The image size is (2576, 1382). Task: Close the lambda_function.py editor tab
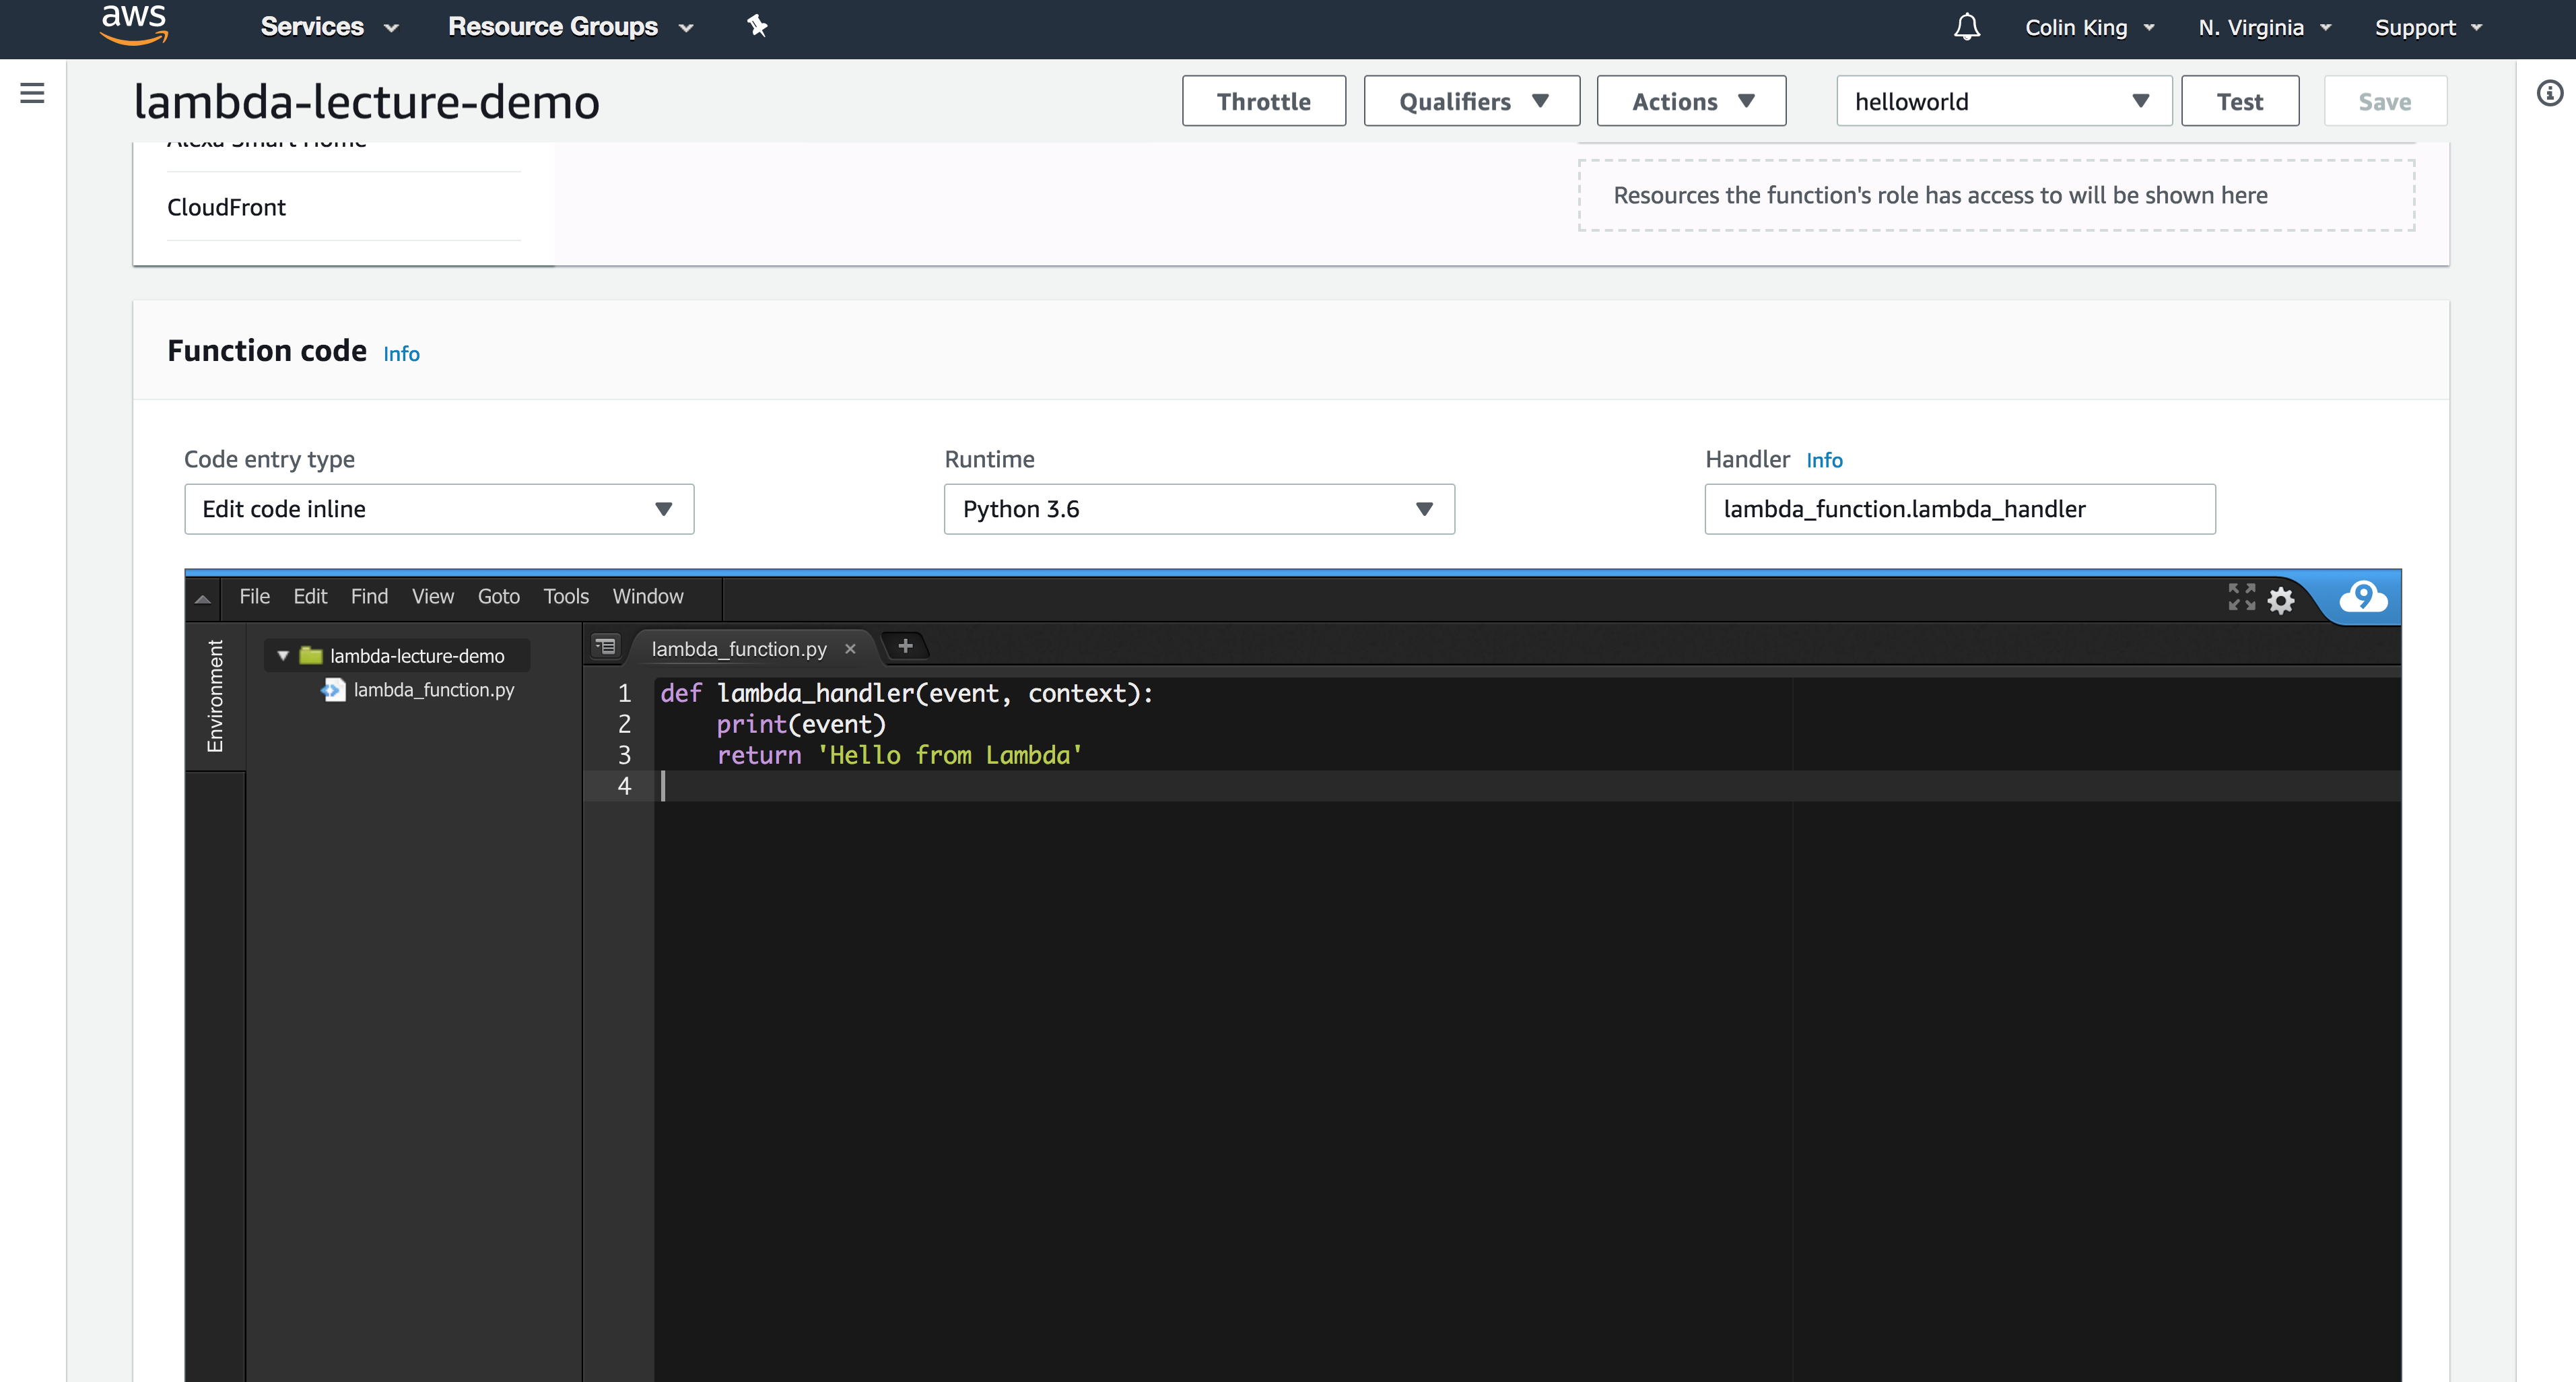pyautogui.click(x=850, y=649)
